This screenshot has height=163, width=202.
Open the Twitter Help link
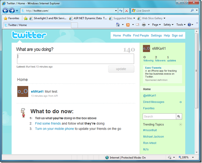[167, 35]
